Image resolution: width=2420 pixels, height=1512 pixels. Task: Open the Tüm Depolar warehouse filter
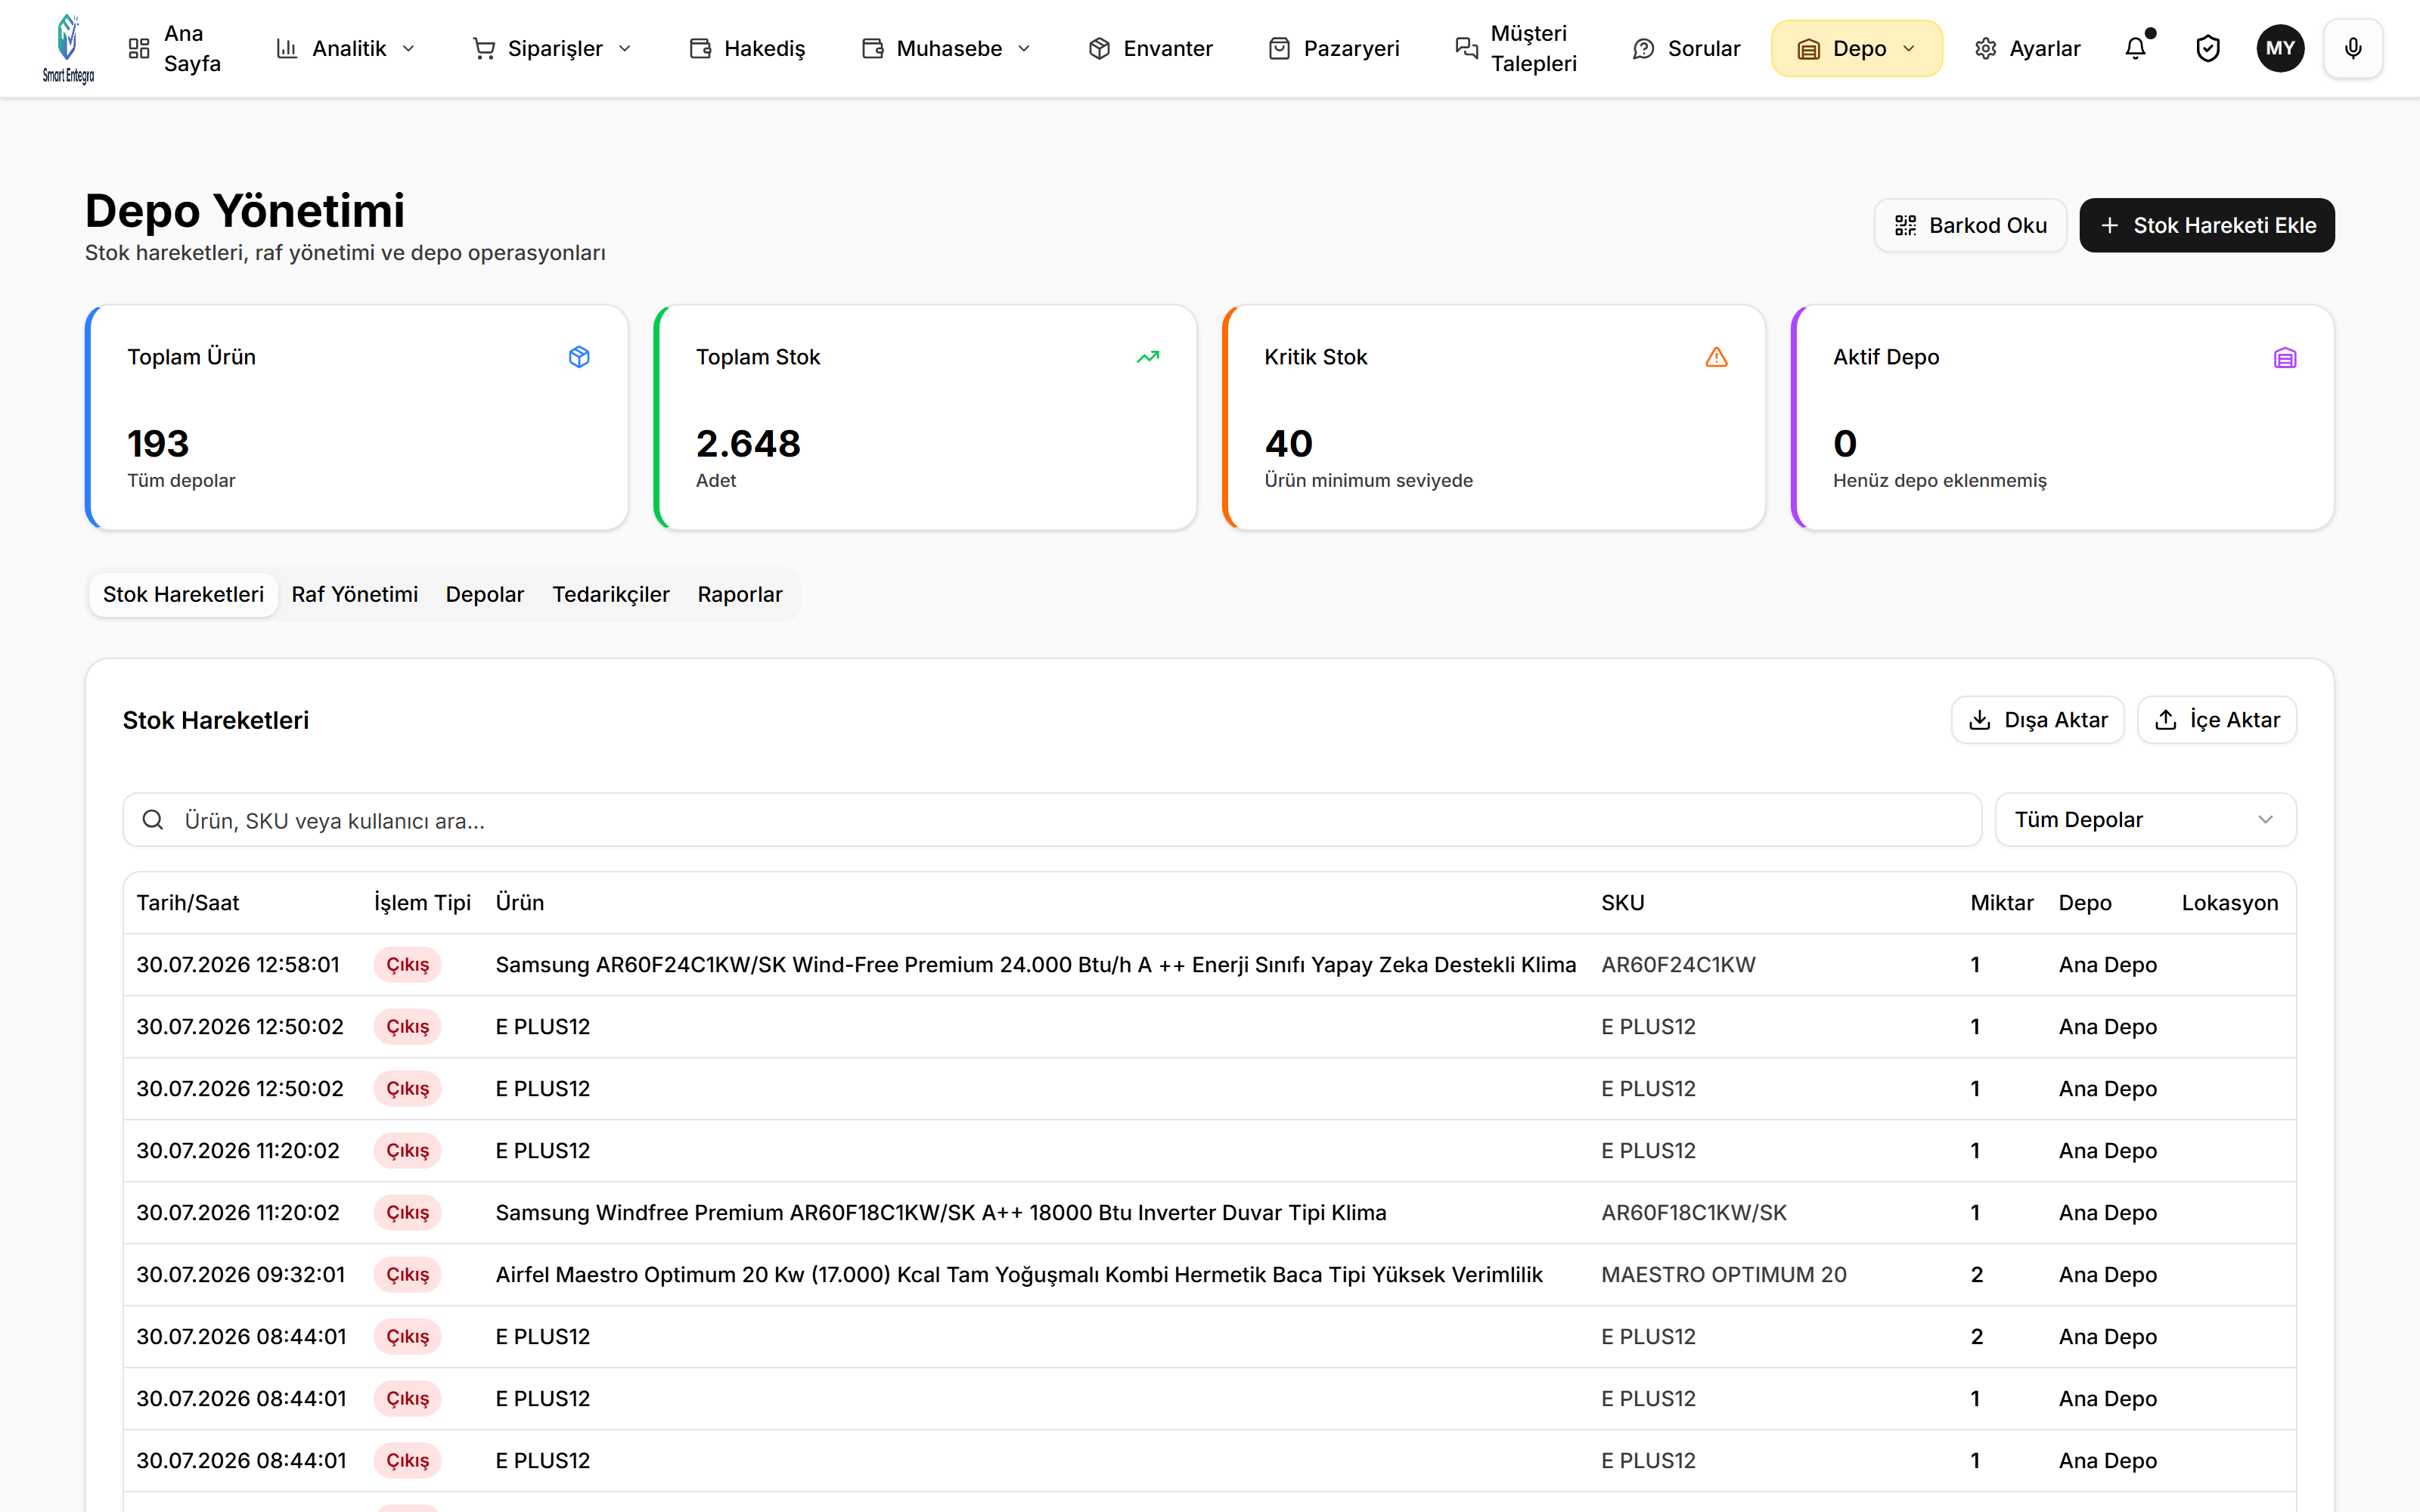coord(2145,820)
